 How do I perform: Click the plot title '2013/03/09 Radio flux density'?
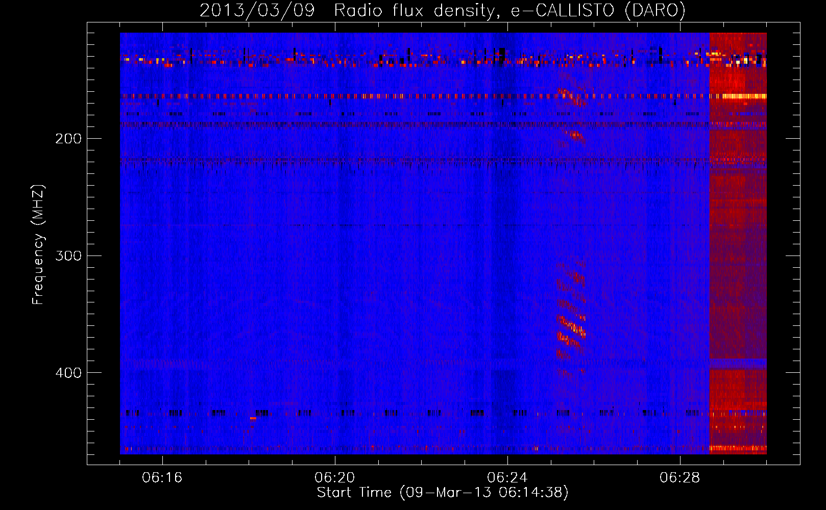(443, 10)
